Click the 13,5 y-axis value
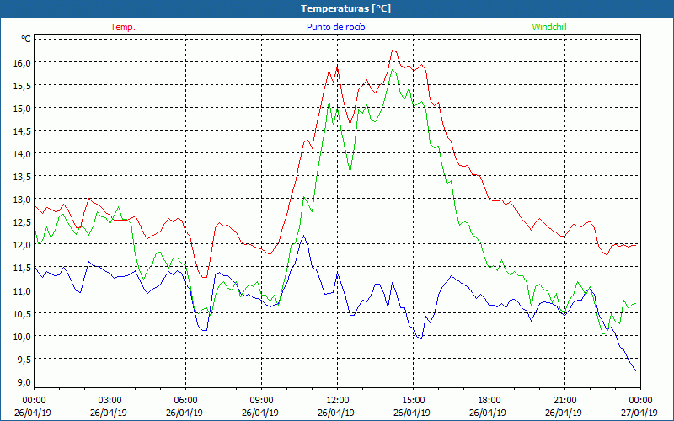 [x=24, y=176]
